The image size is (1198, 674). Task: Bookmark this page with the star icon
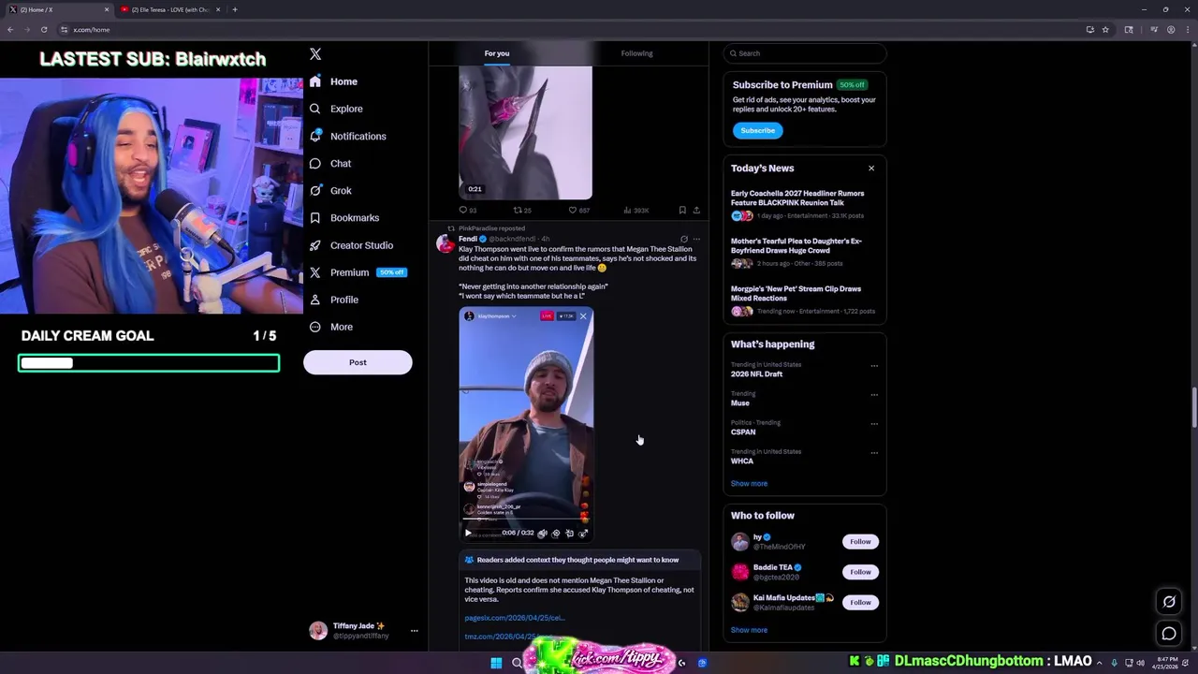(x=1105, y=30)
